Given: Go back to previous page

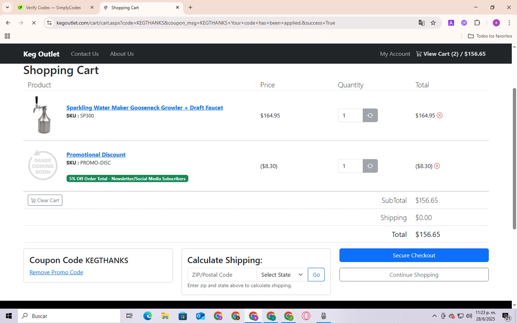Looking at the screenshot, I should click(8, 23).
